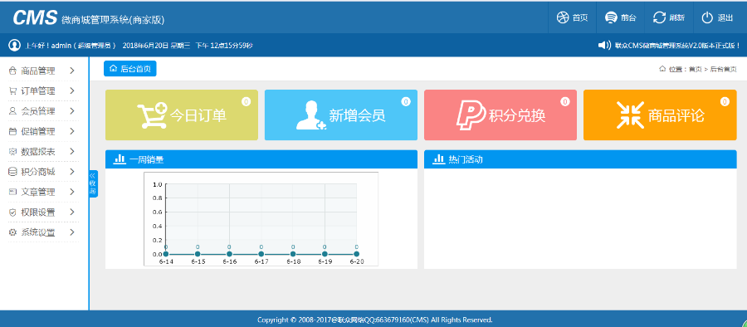
Task: Open the 系统设置 menu label
Action: click(x=38, y=232)
